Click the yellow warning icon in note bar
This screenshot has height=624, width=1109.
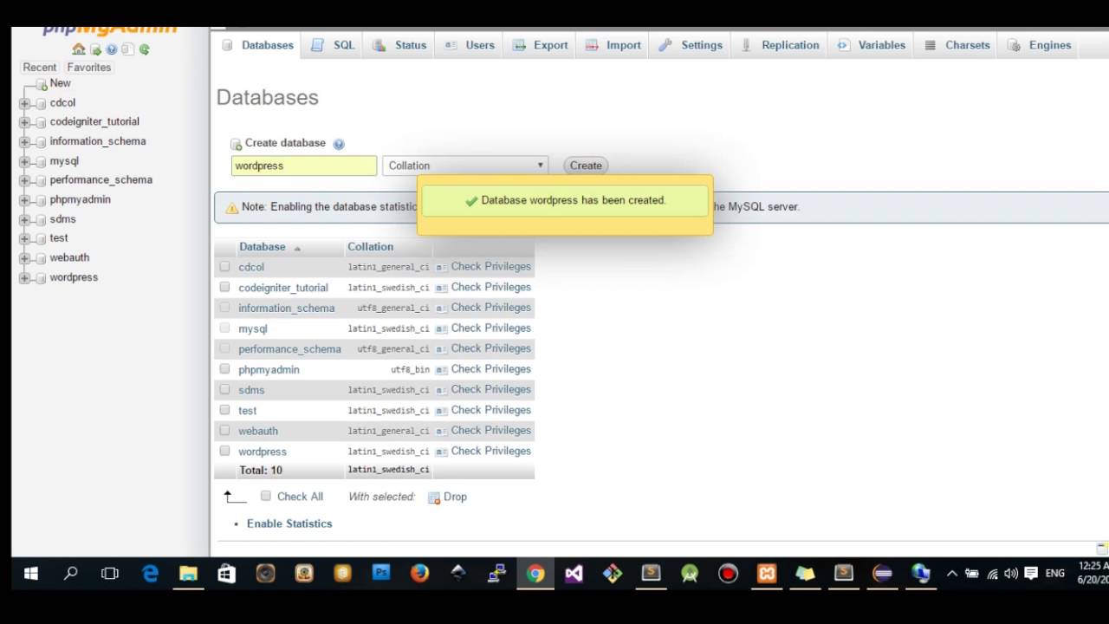(x=232, y=208)
